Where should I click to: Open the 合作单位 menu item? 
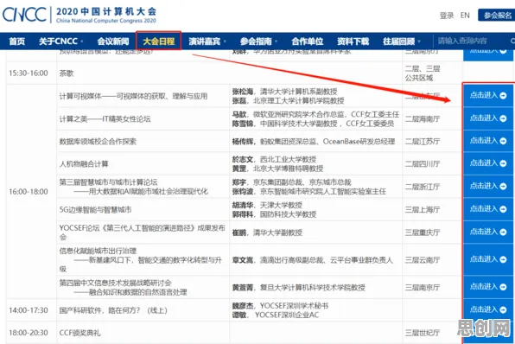tap(307, 41)
